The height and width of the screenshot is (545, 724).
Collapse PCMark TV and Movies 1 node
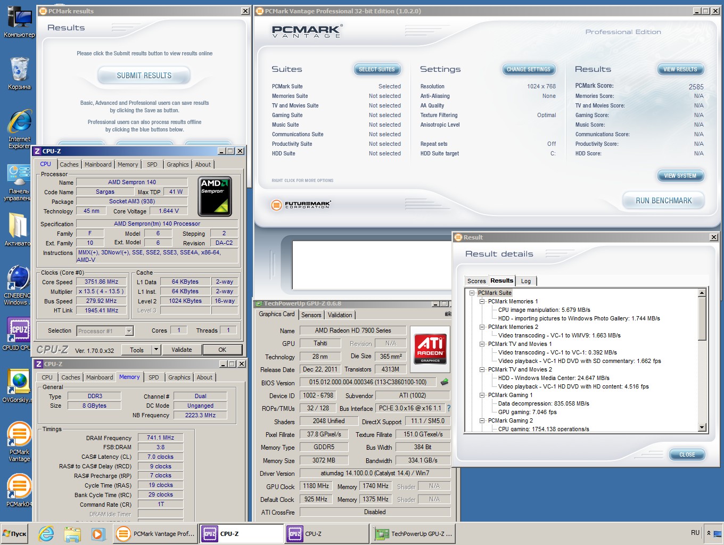pyautogui.click(x=482, y=344)
